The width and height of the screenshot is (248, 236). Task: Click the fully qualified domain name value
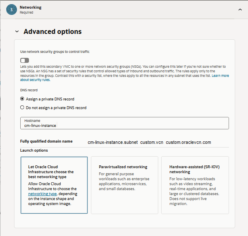click(149, 142)
